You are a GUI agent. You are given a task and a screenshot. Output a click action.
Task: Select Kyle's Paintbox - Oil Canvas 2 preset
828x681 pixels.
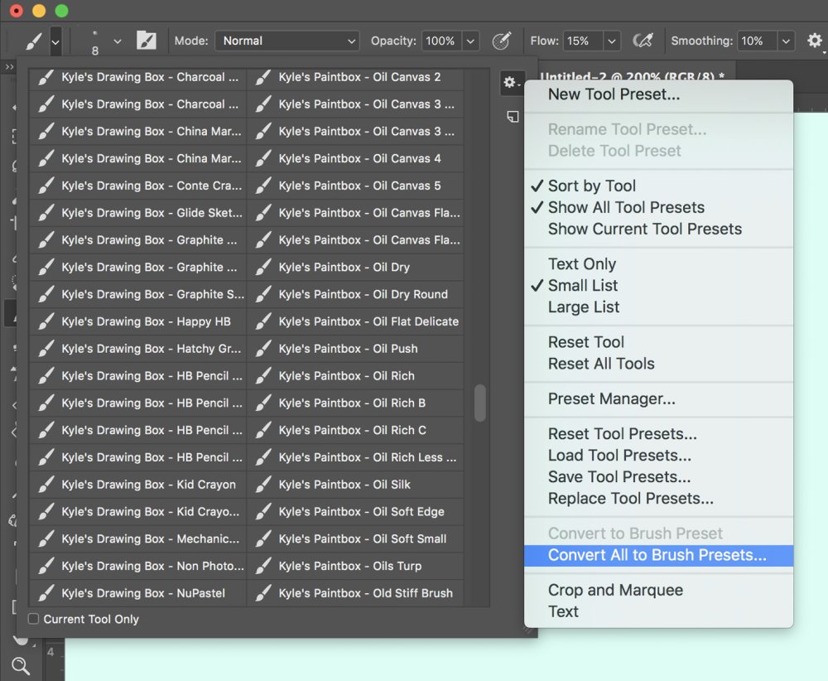tap(355, 77)
